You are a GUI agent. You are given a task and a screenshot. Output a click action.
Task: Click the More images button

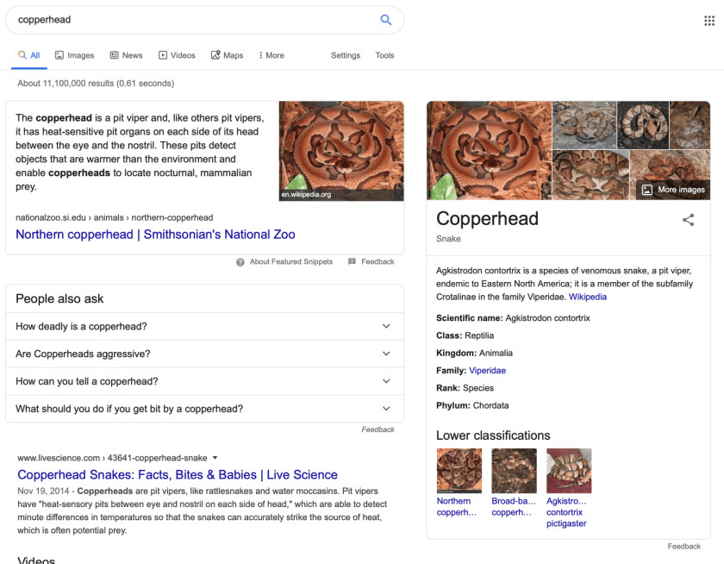673,190
